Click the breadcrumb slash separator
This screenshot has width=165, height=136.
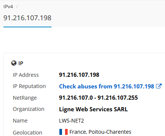coord(17,7)
